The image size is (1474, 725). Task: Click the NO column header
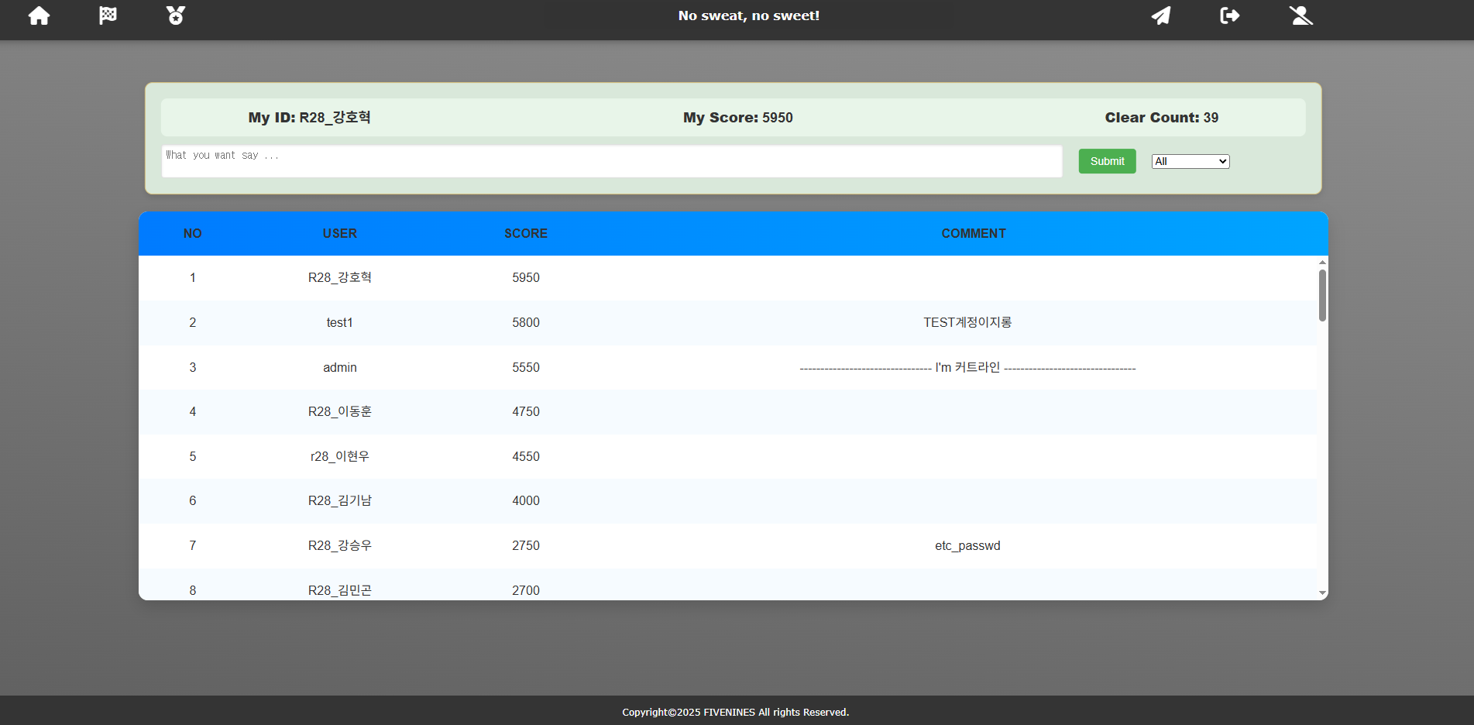pyautogui.click(x=192, y=233)
